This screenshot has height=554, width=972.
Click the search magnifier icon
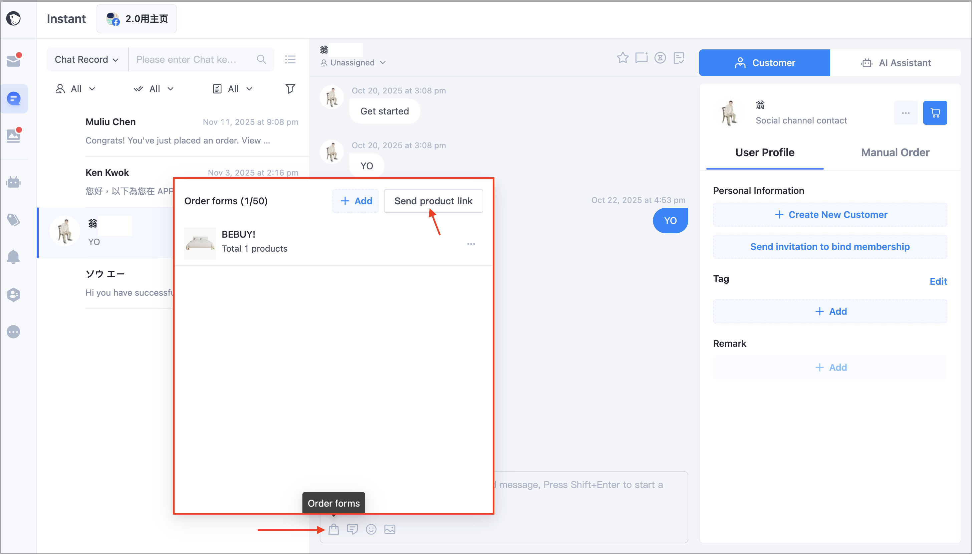[x=261, y=59]
